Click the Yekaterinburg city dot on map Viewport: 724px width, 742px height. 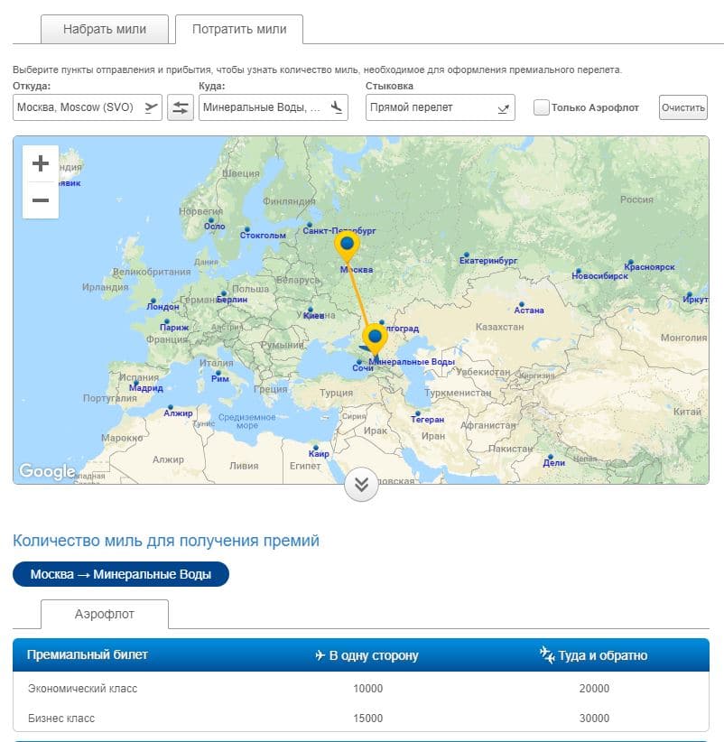coord(467,255)
